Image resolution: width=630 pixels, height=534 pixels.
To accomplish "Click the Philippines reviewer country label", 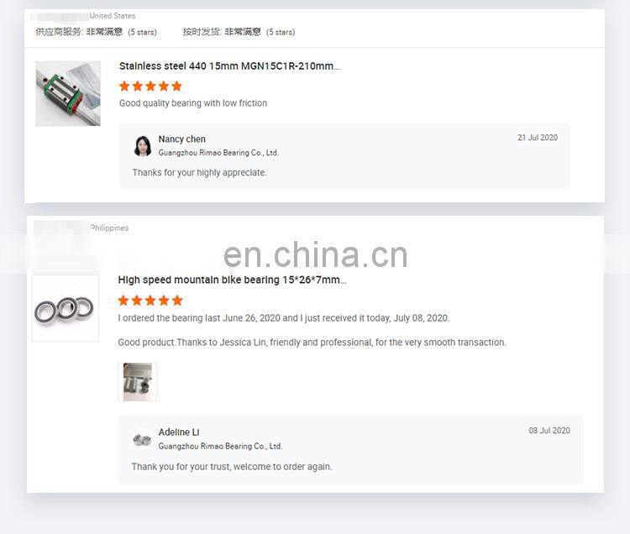I will pyautogui.click(x=109, y=228).
